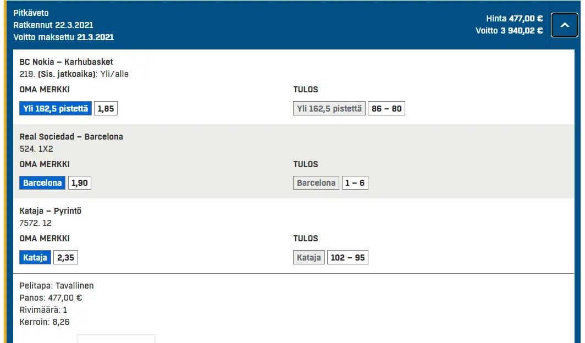Click the gray Barcelona result badge
Screen dimensions: 585x343
[316, 182]
